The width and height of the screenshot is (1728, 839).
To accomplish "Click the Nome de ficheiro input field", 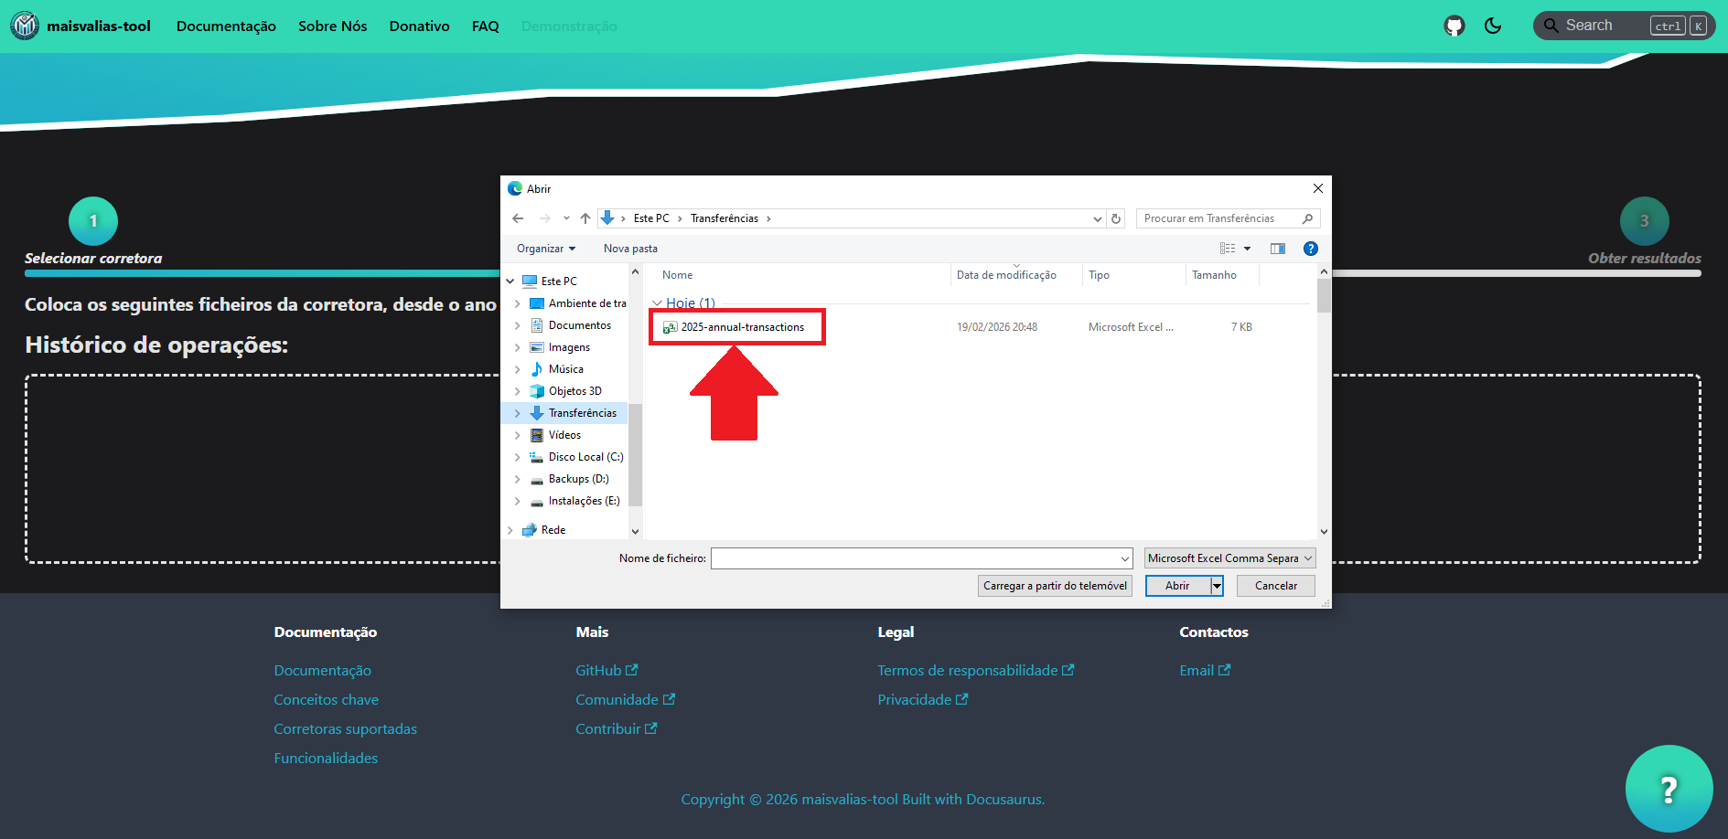I will (915, 558).
